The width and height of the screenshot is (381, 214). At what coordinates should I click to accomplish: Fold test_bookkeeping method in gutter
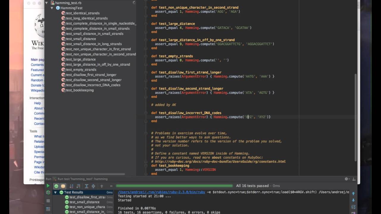[146, 166]
